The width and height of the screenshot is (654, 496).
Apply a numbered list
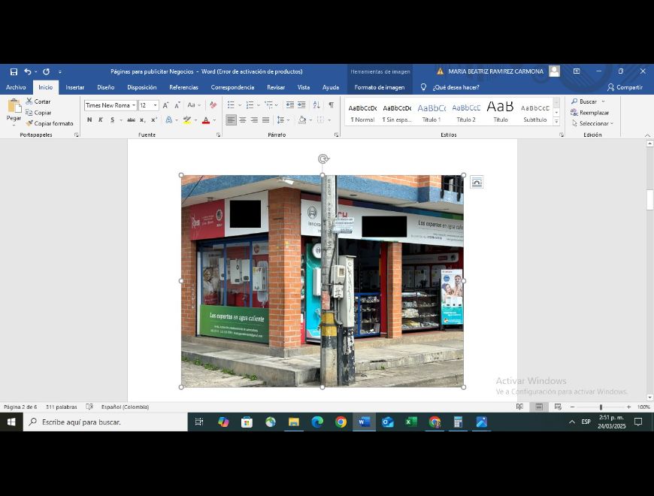click(x=250, y=105)
